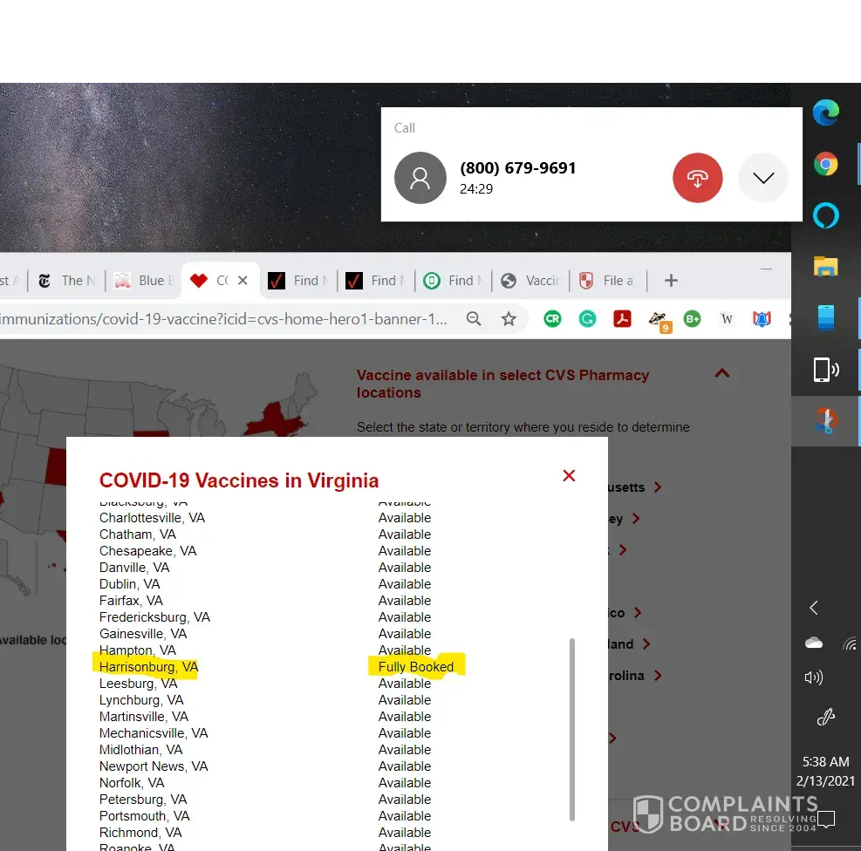Bookmark this page with the star icon

[x=509, y=319]
